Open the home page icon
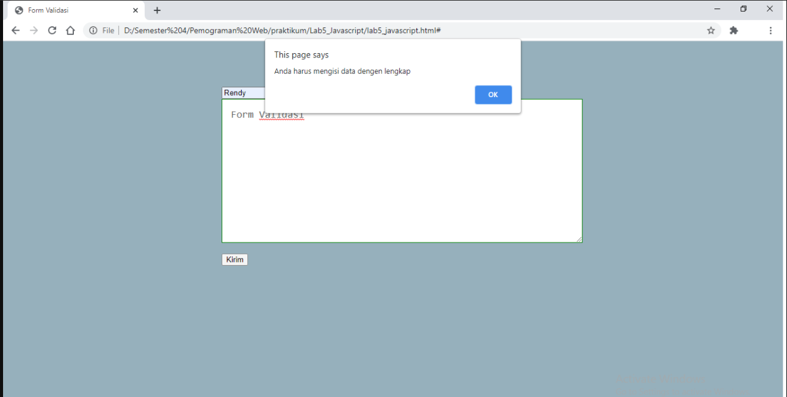 [x=70, y=31]
